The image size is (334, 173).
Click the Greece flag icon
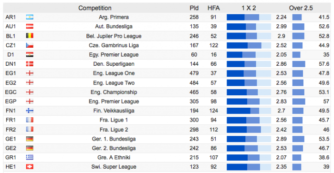(x=30, y=157)
